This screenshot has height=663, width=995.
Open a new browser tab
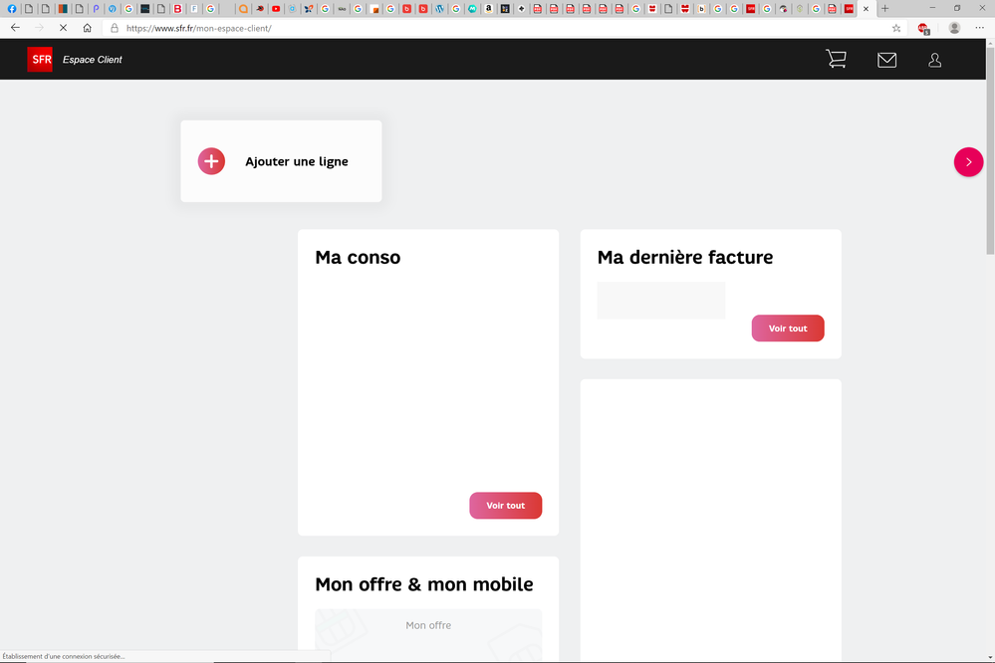pos(884,9)
